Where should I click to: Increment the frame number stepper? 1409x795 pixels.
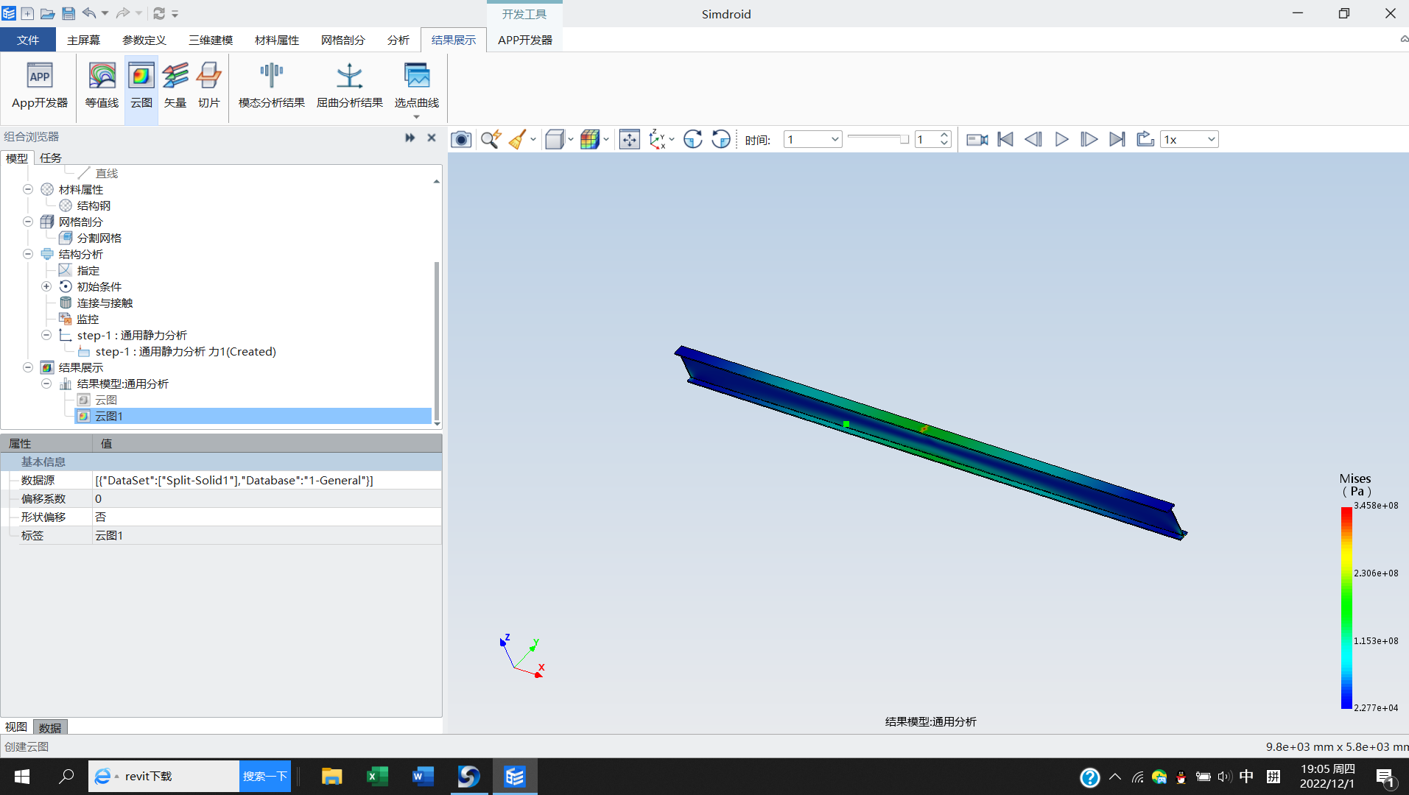pyautogui.click(x=944, y=135)
